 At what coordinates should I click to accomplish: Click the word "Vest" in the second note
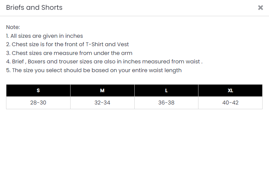[x=123, y=44]
